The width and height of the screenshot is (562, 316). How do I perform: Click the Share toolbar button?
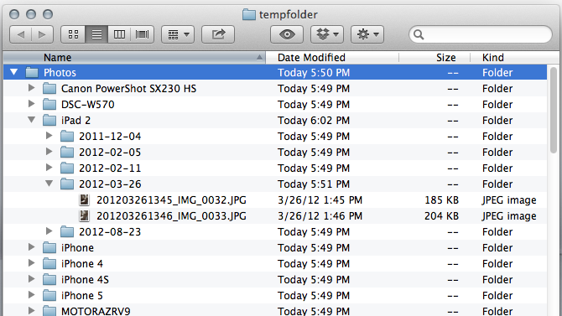pyautogui.click(x=218, y=34)
